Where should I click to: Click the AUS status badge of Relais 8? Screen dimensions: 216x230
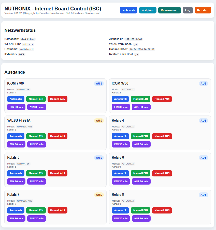[203, 195]
